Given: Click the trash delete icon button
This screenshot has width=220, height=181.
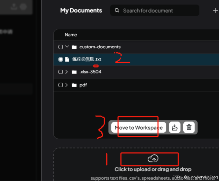Looking at the screenshot, I should 189,128.
